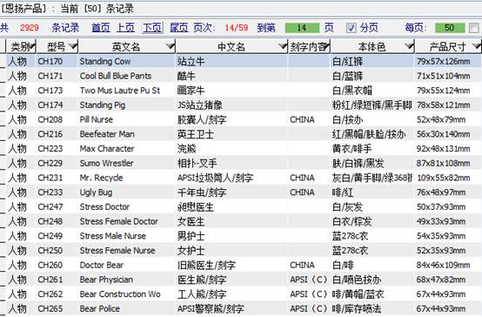The width and height of the screenshot is (482, 317).
Task: Go to 下页 next page link
Action: tap(152, 28)
